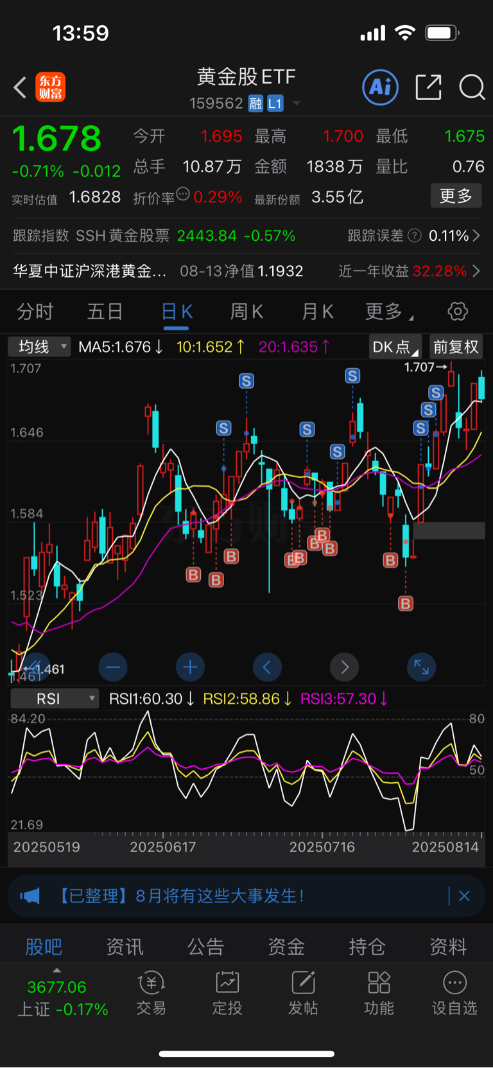Open the 持仓 tab
The height and width of the screenshot is (1068, 493).
coord(367,947)
